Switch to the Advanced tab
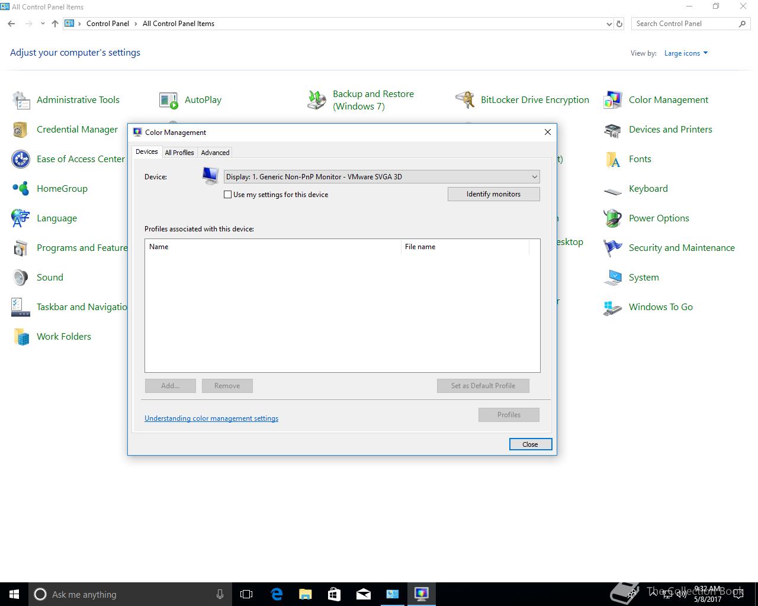758x606 pixels. pyautogui.click(x=215, y=153)
